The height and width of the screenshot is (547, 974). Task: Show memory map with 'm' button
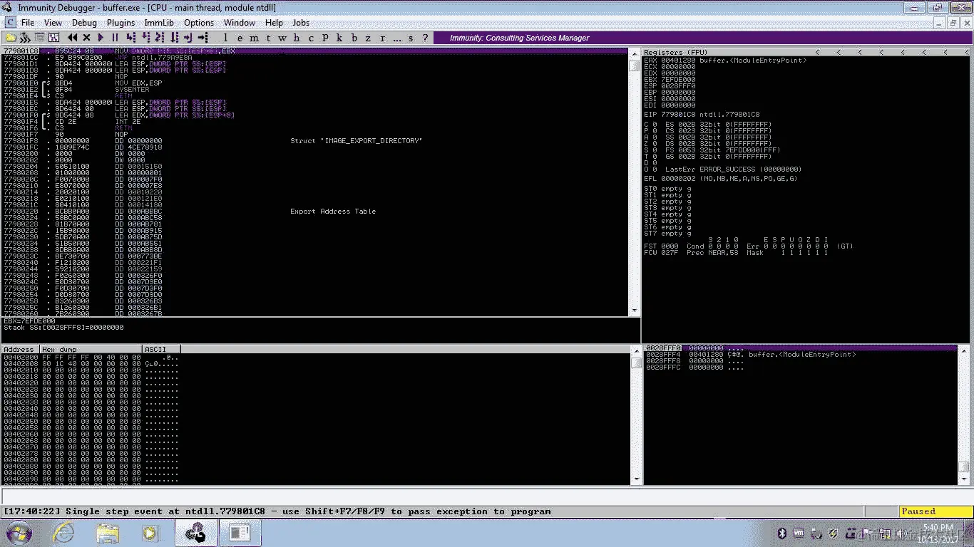pos(254,38)
